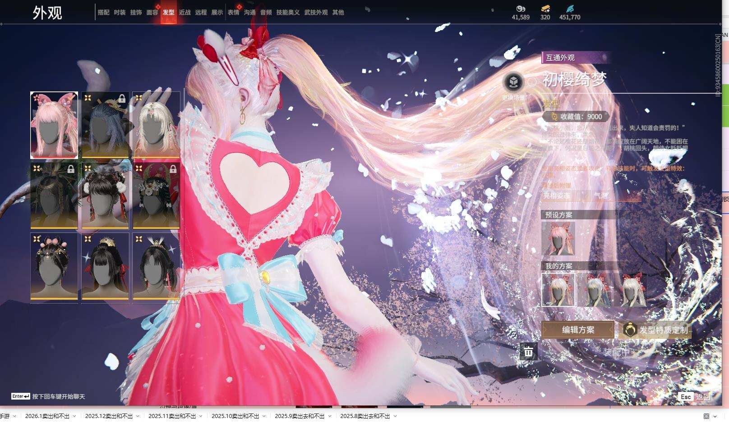Click the 装配中 equipped button
Image resolution: width=729 pixels, height=423 pixels.
point(616,352)
